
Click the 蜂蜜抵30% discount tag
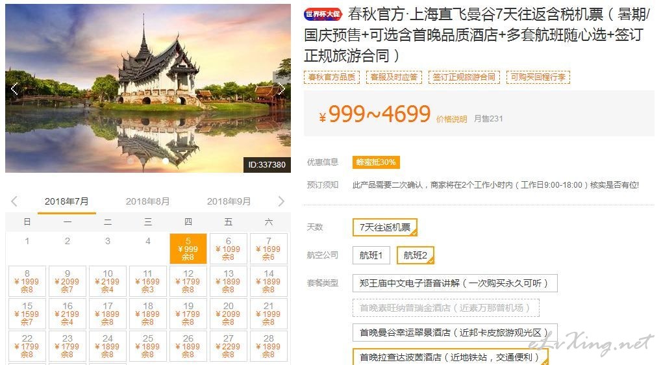point(376,162)
